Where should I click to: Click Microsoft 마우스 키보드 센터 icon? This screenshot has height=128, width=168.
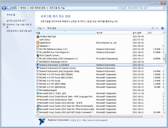pos(38,93)
